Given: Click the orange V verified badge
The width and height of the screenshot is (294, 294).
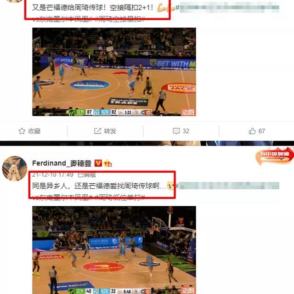Looking at the screenshot, I should click(98, 163).
